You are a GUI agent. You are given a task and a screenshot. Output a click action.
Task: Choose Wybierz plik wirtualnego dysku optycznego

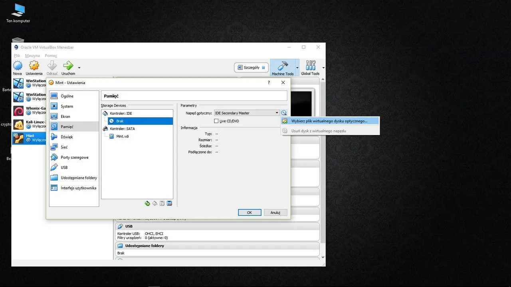pyautogui.click(x=330, y=121)
